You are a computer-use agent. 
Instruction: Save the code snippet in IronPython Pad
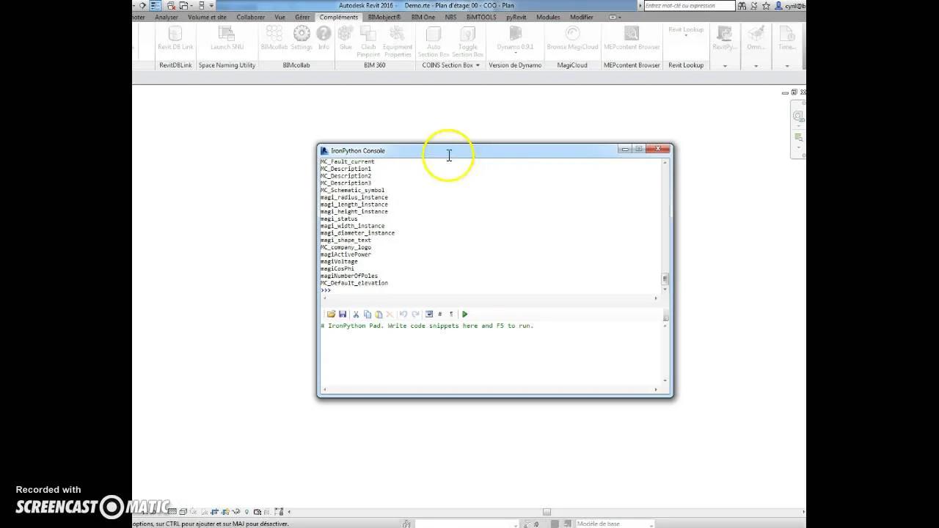tap(343, 314)
